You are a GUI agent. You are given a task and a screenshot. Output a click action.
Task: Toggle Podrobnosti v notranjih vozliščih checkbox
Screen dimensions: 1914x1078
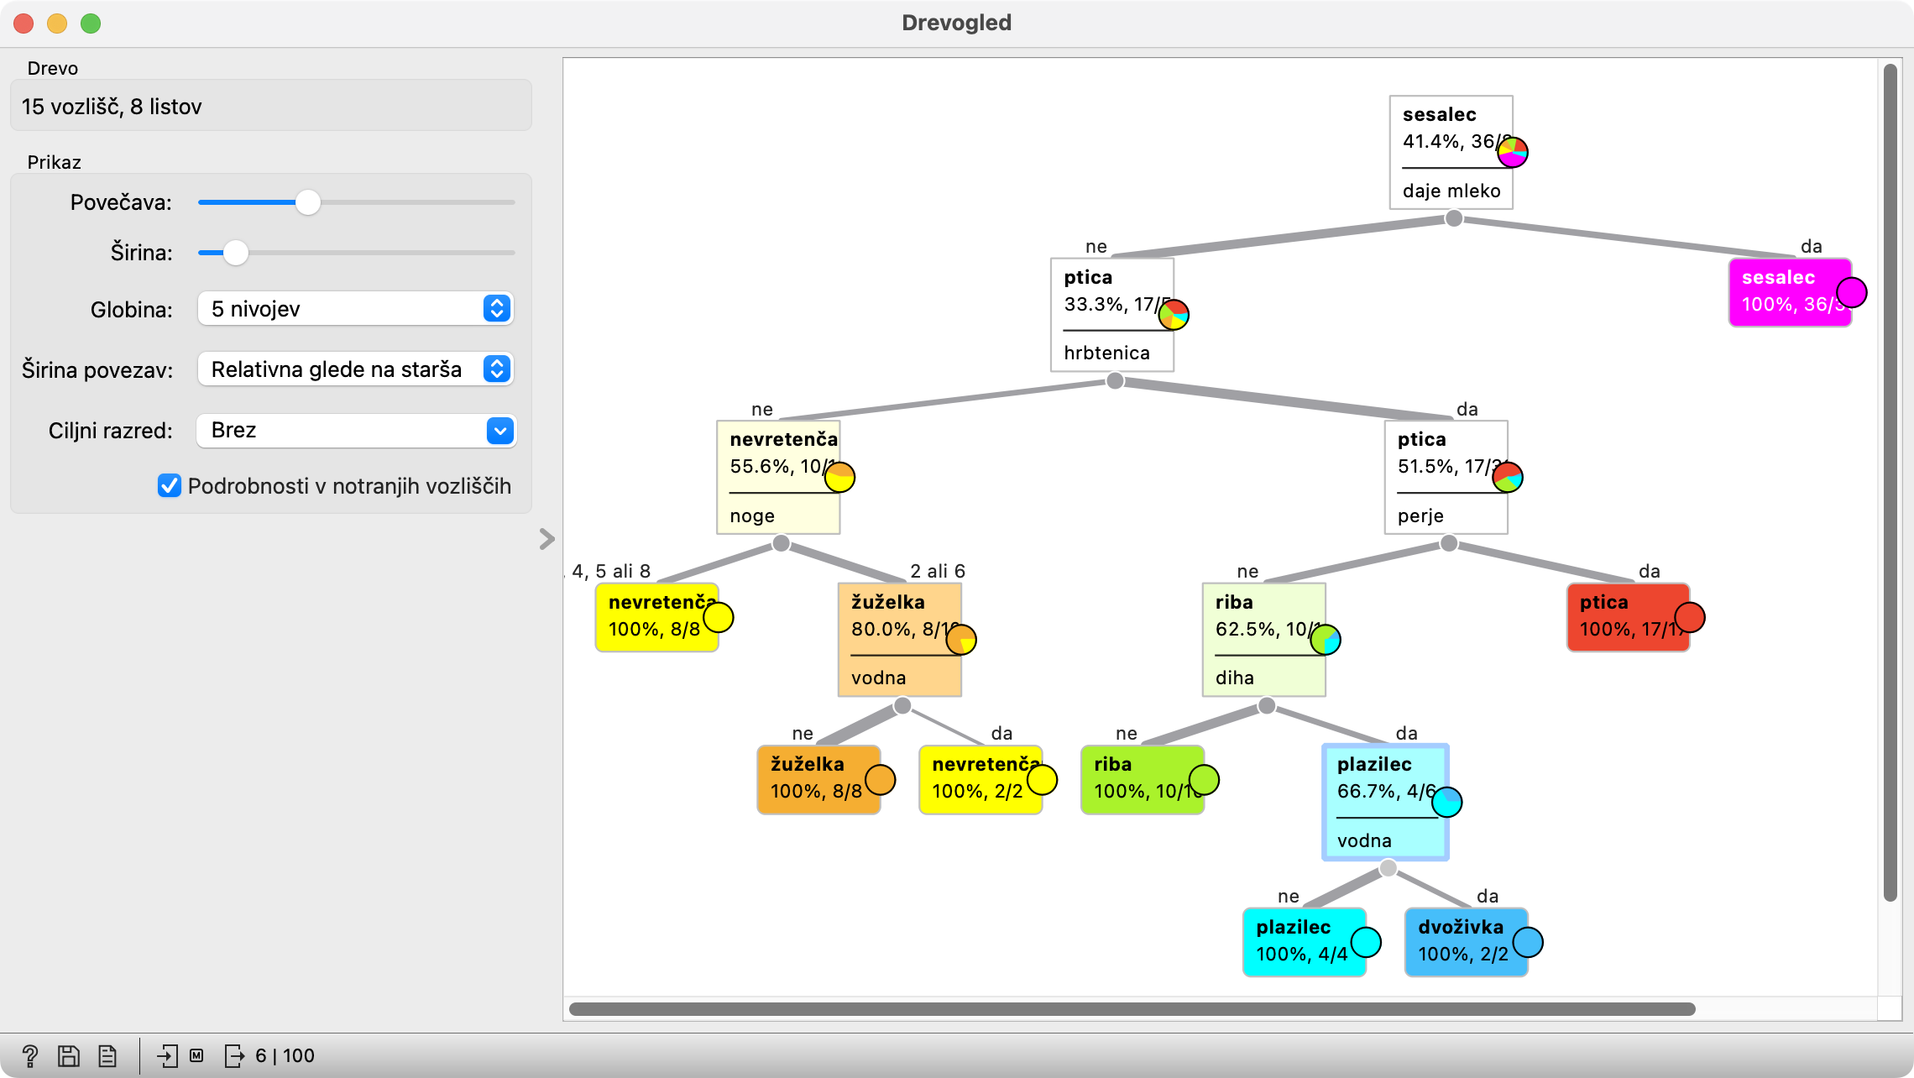point(170,486)
